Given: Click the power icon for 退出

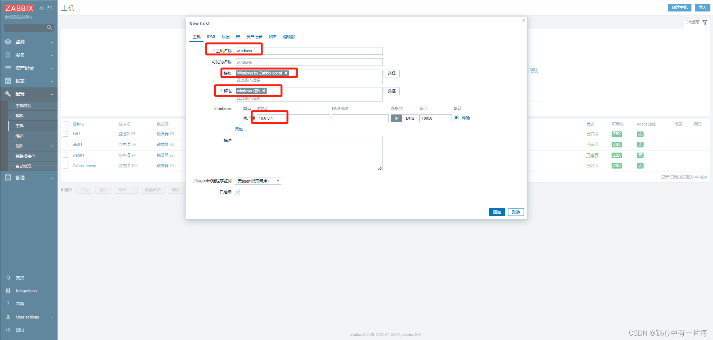Looking at the screenshot, I should point(8,330).
